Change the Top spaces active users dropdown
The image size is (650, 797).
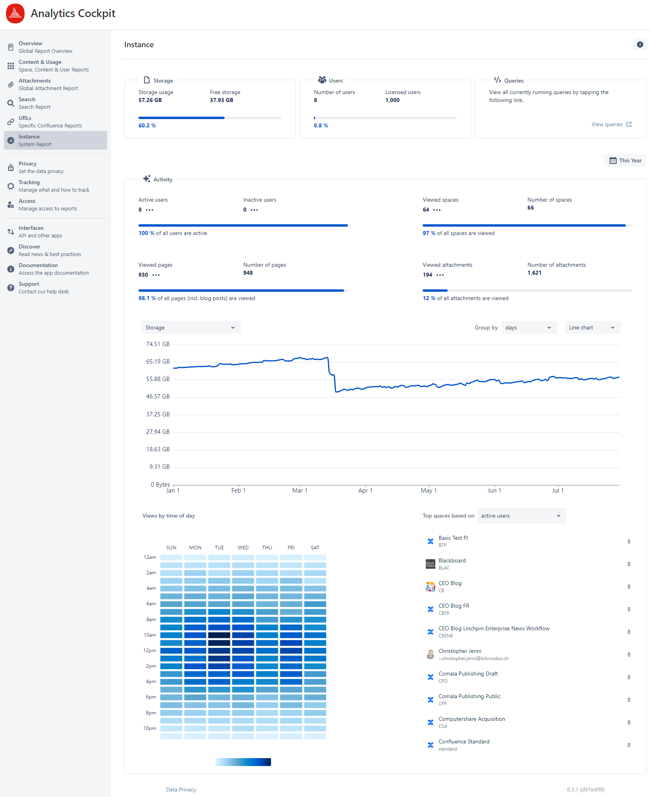pyautogui.click(x=521, y=516)
